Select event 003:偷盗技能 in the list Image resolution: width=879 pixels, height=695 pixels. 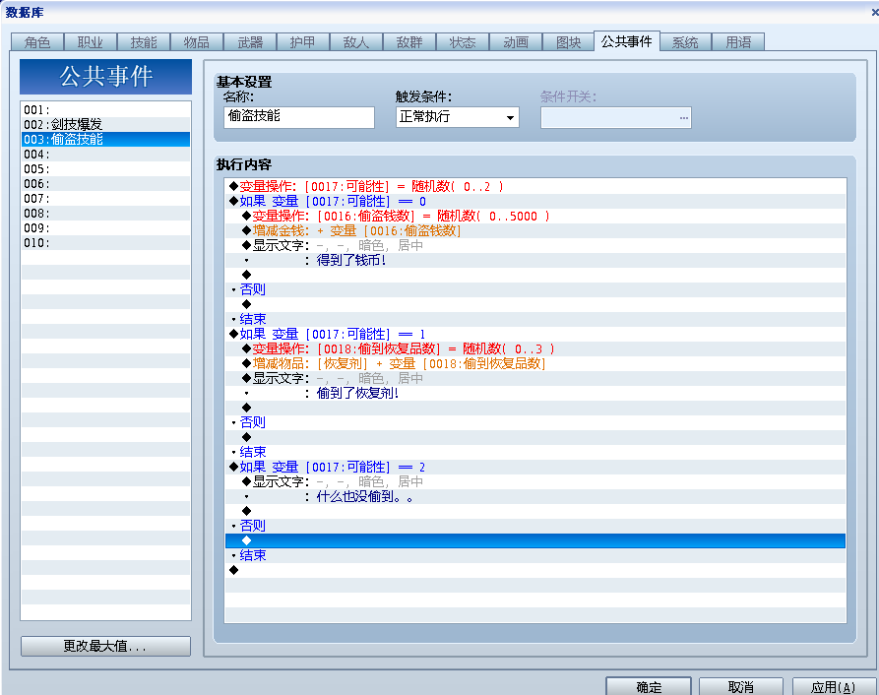coord(105,139)
